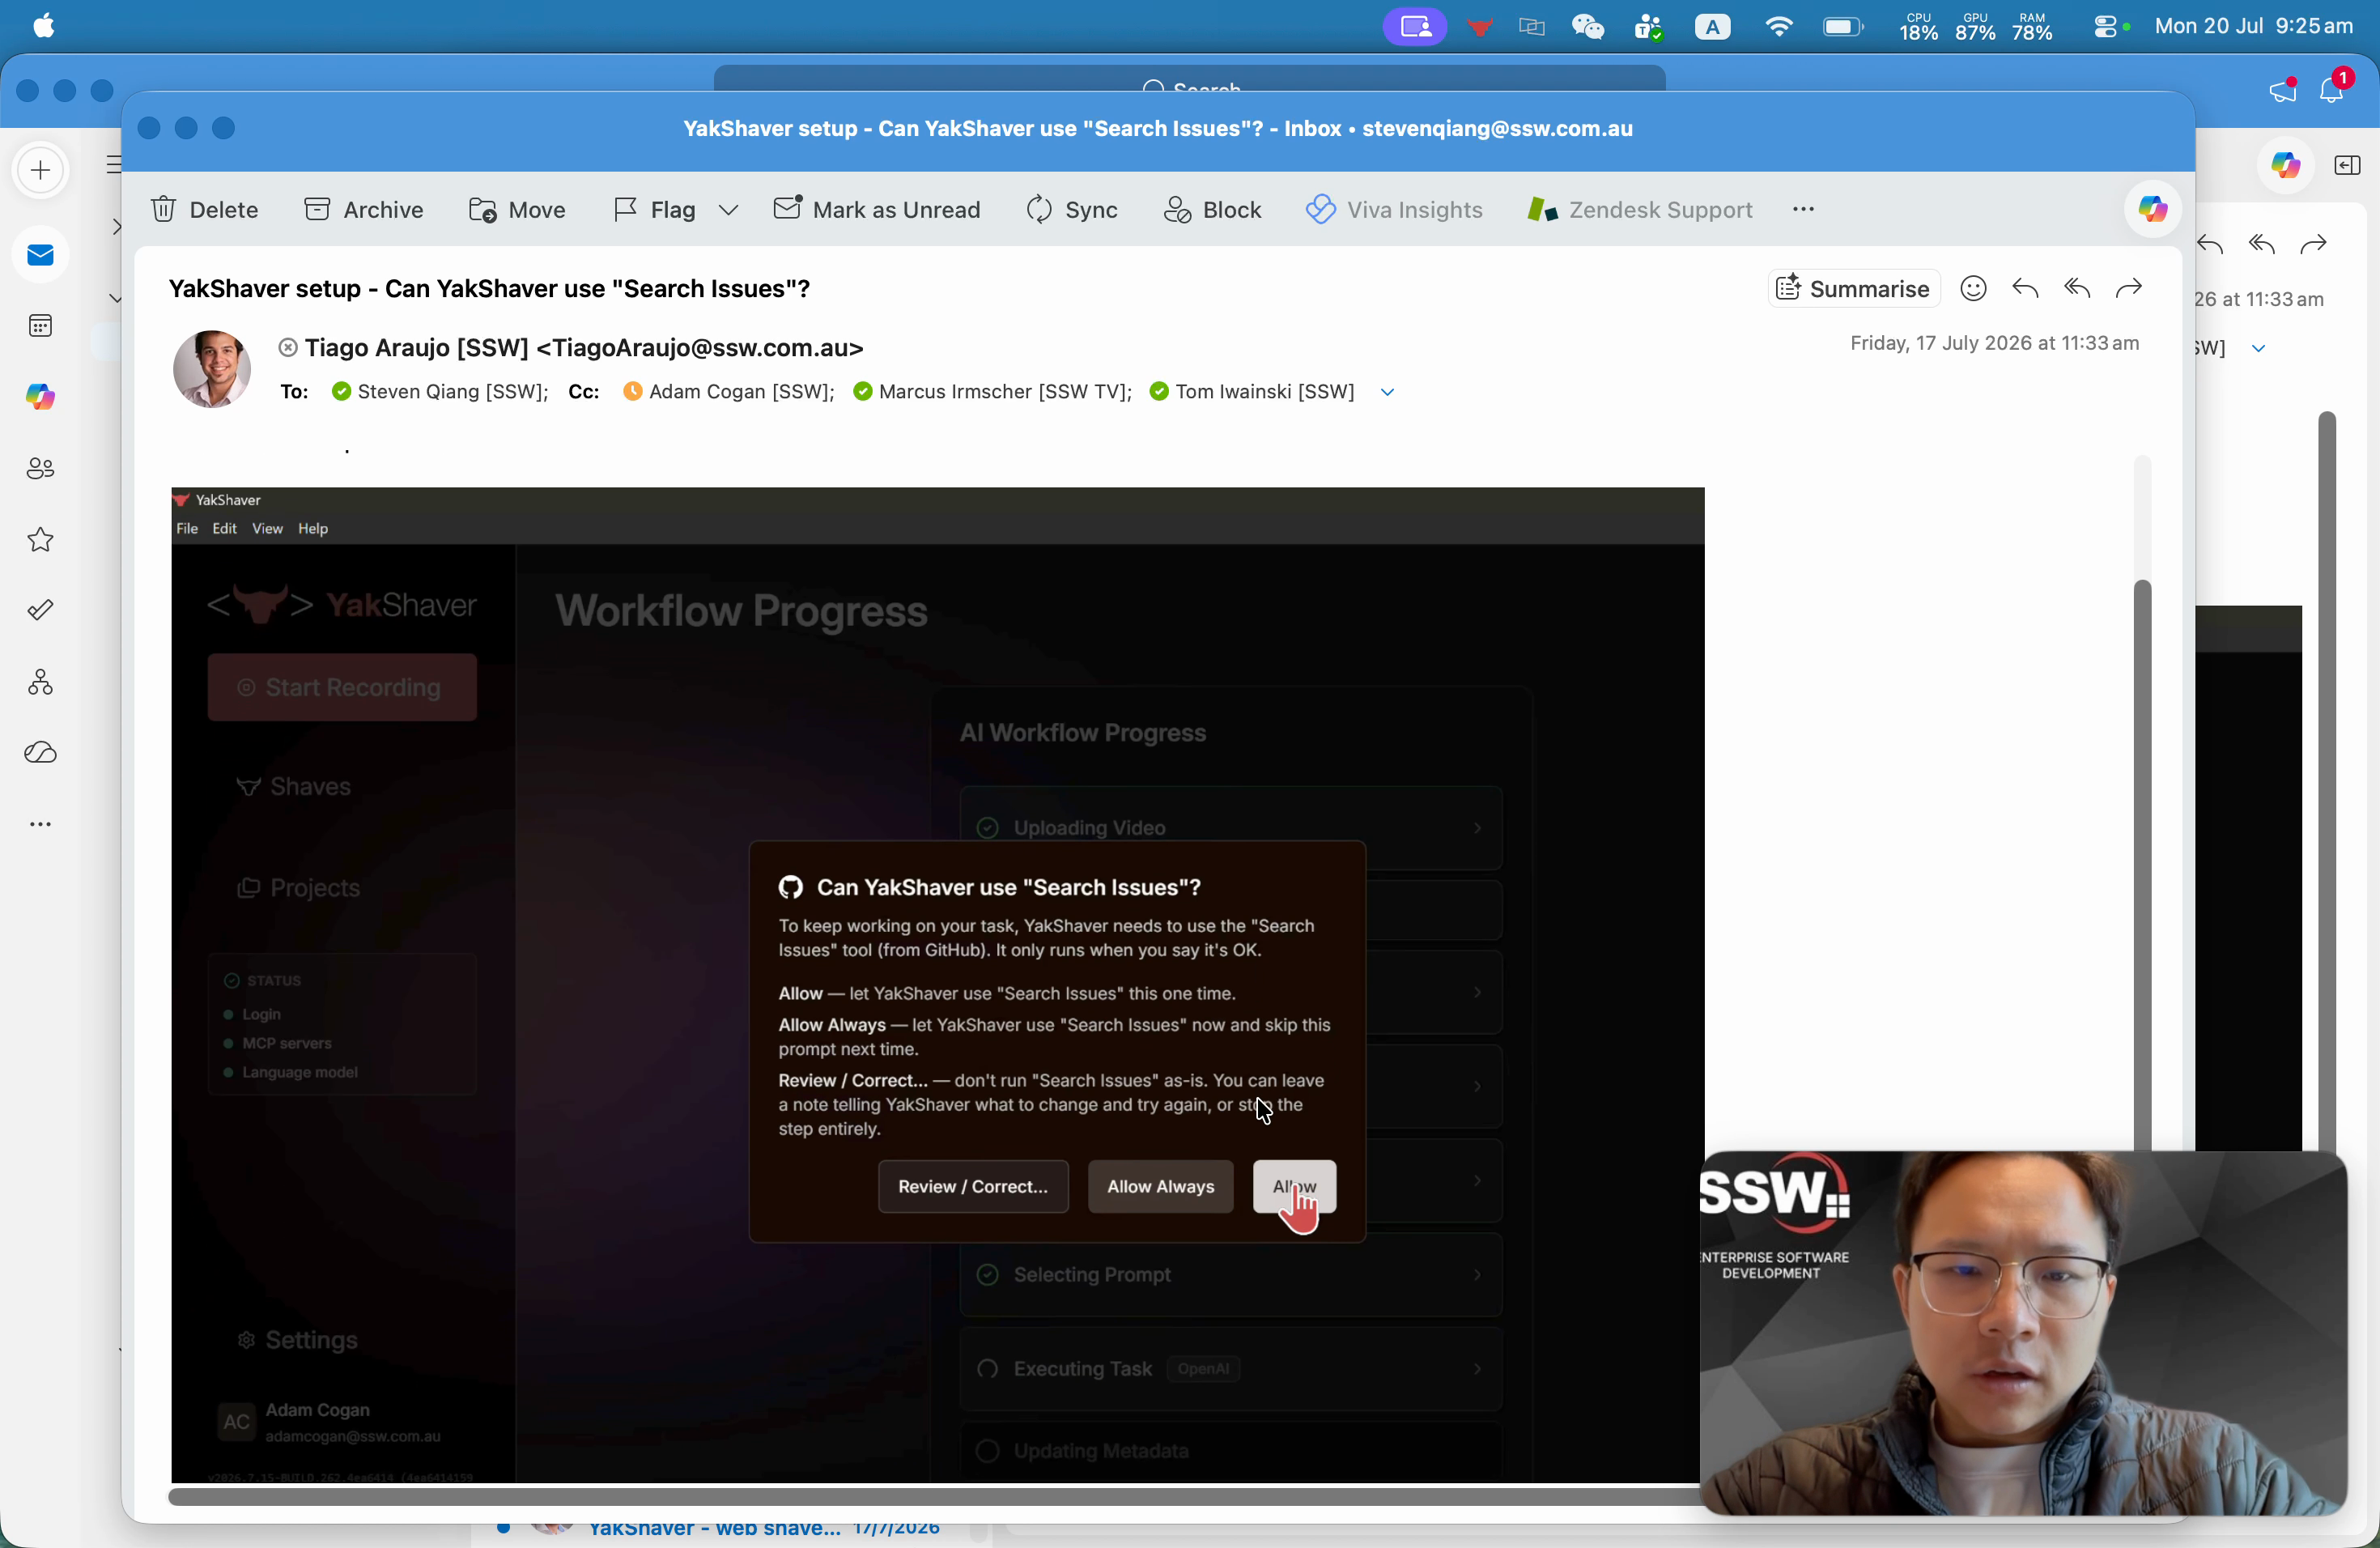Screen dimensions: 2380x1548
Task: Open Org Explorer in sidebar
Action: [41, 683]
